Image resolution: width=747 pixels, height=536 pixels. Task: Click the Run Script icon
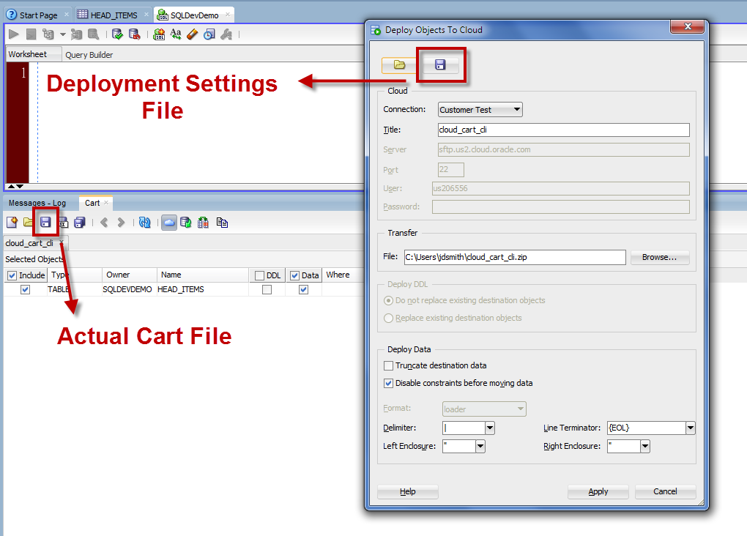31,34
